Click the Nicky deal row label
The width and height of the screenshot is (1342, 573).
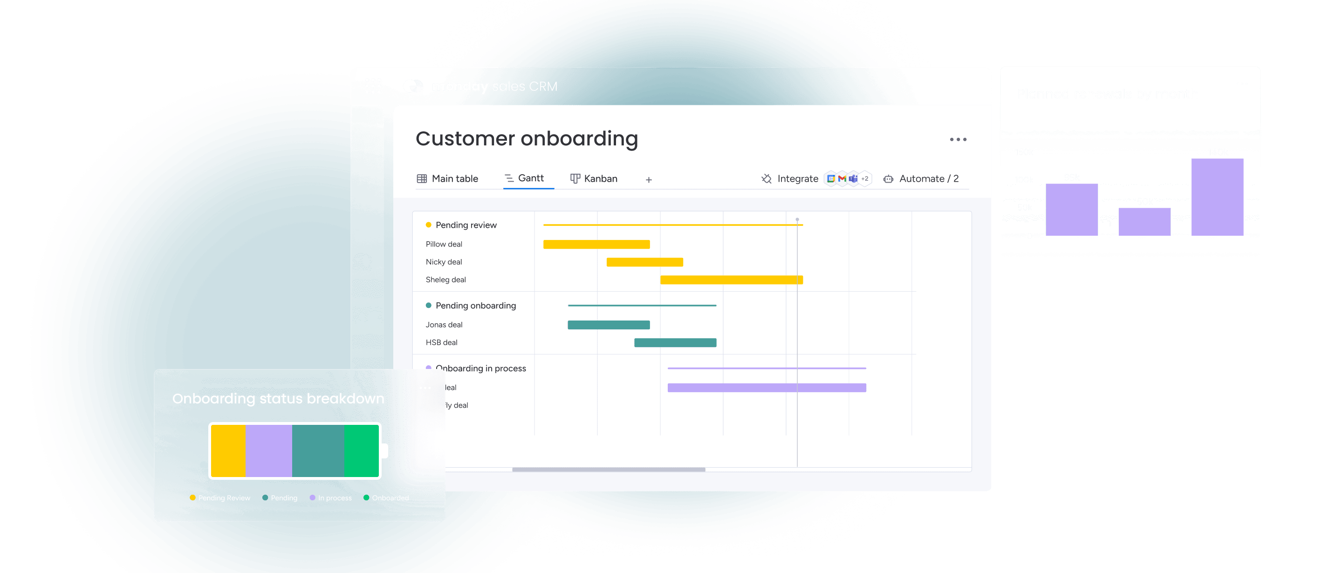[x=443, y=263]
